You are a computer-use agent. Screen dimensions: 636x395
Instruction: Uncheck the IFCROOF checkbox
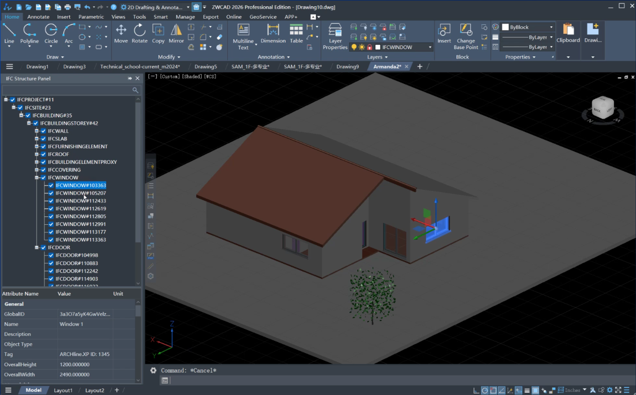click(44, 154)
